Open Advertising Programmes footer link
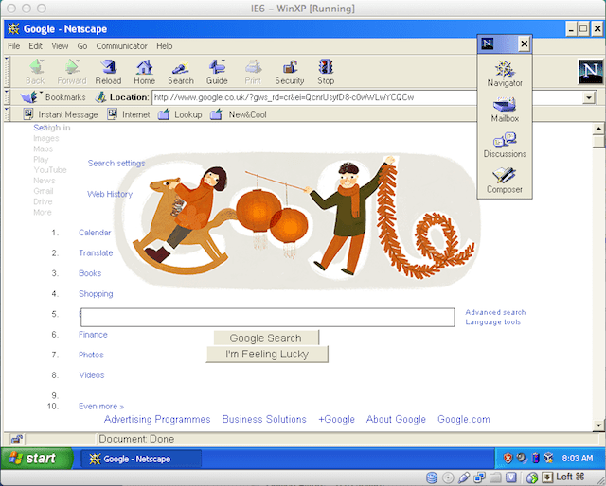The width and height of the screenshot is (606, 486). pyautogui.click(x=157, y=419)
